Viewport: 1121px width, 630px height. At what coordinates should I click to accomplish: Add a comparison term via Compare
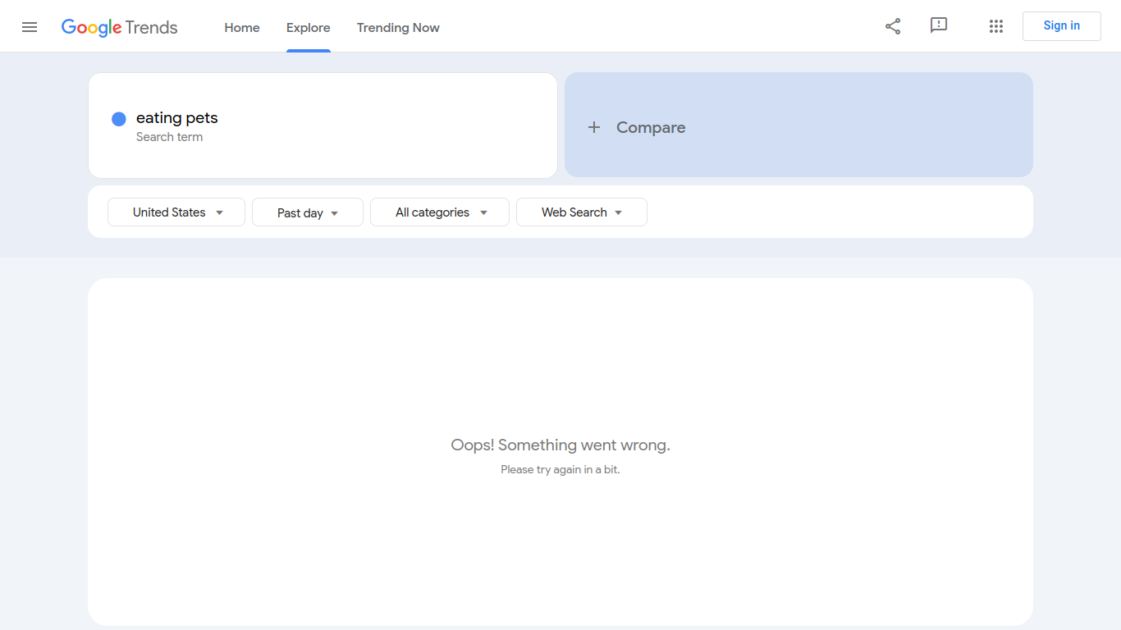798,125
